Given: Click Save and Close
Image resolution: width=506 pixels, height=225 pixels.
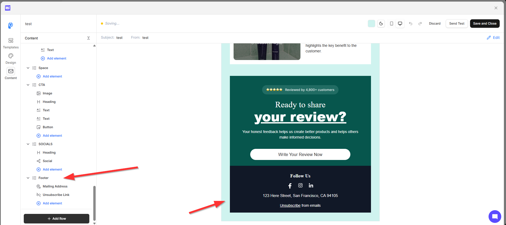Looking at the screenshot, I should pos(485,24).
